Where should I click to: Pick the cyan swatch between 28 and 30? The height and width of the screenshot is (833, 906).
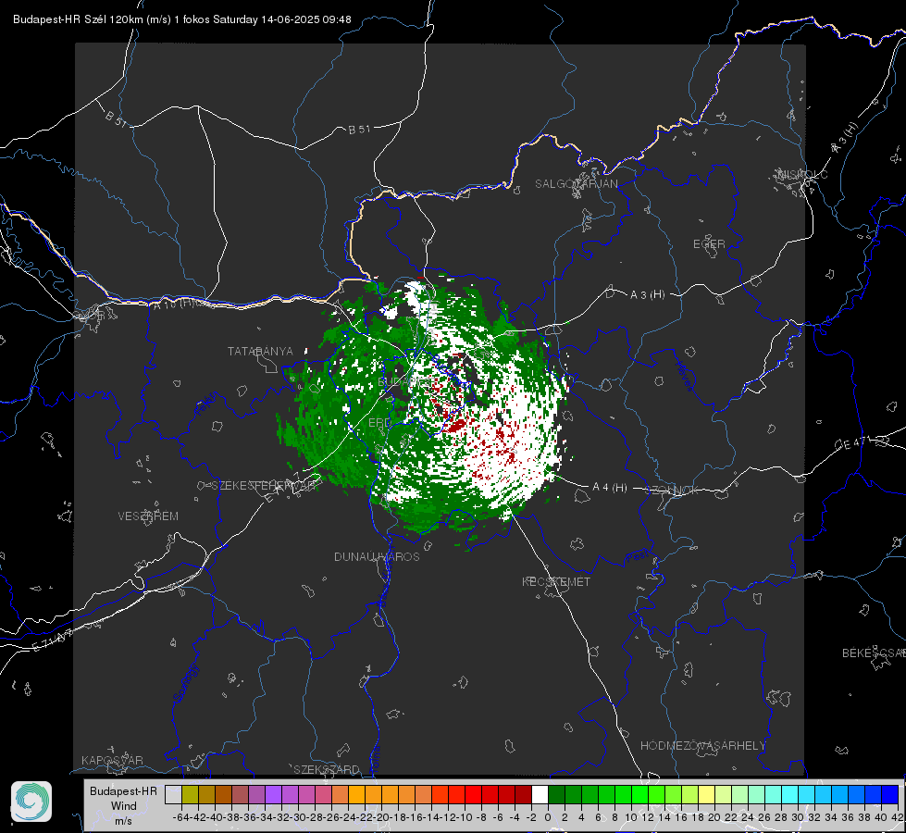click(x=790, y=794)
